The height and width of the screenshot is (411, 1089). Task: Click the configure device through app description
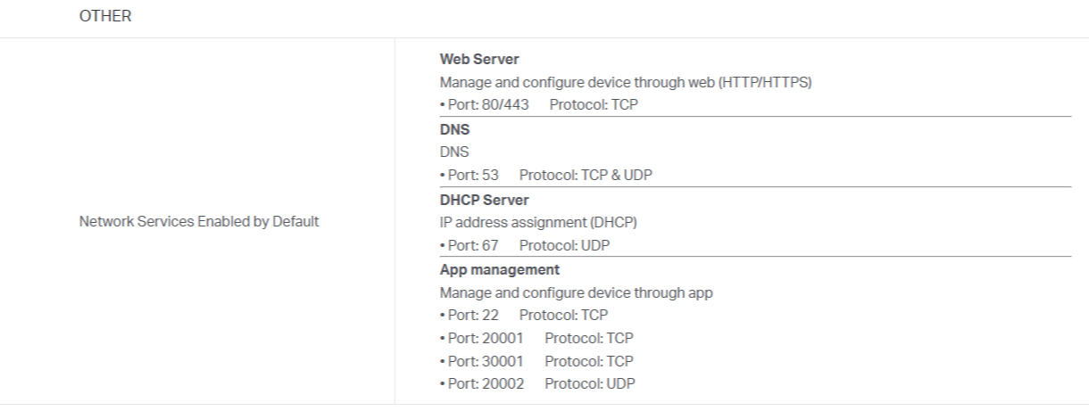576,292
